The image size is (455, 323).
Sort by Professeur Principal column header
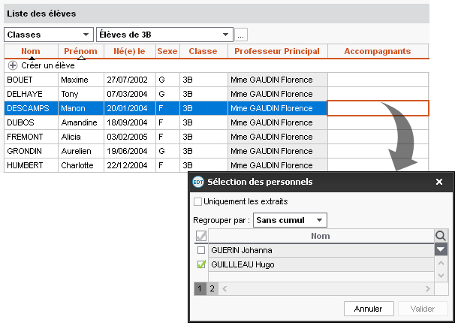pyautogui.click(x=277, y=51)
